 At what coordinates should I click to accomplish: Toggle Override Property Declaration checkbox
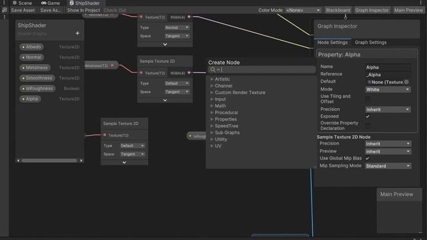[x=368, y=125]
